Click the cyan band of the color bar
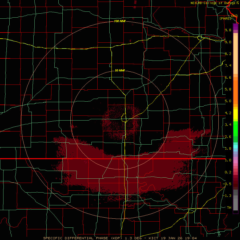Screen dimensions: 240x240 (x=235, y=147)
